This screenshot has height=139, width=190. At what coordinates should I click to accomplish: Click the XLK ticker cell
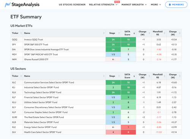(17, 93)
